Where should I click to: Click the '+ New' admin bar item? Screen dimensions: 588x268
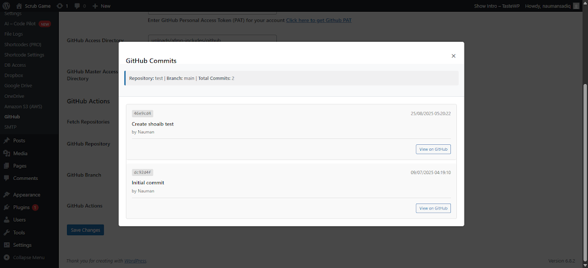click(101, 5)
